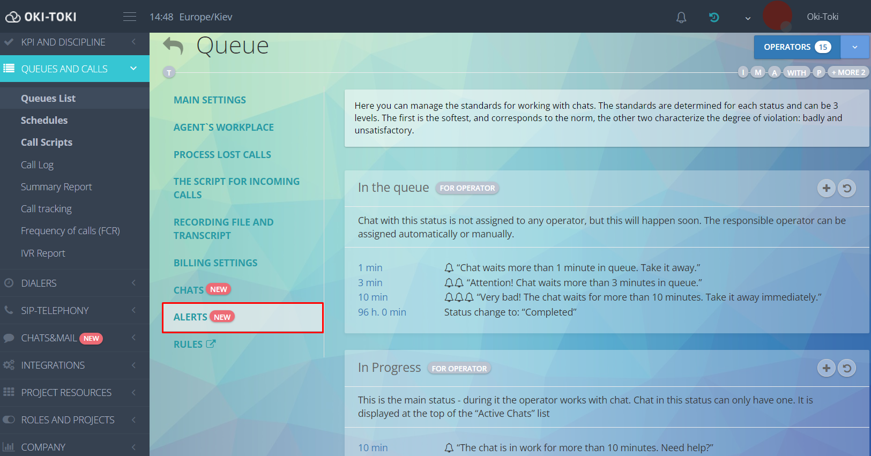Edit the 3 min queue alert
The image size is (871, 456).
coord(370,282)
